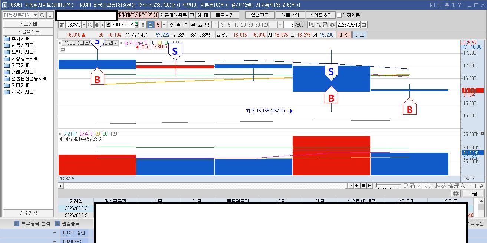
Task: Open the 신호검색 panel header
Action: pyautogui.click(x=28, y=213)
